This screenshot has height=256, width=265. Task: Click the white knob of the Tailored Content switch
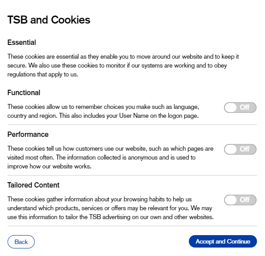click(231, 200)
